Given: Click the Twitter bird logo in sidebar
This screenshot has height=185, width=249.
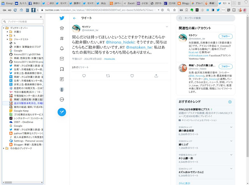Looking at the screenshot, I should coord(62,18).
